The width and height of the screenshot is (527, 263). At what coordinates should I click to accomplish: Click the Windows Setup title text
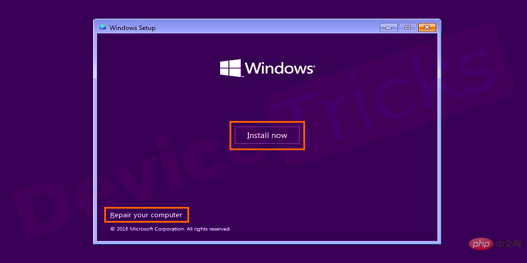tap(132, 28)
